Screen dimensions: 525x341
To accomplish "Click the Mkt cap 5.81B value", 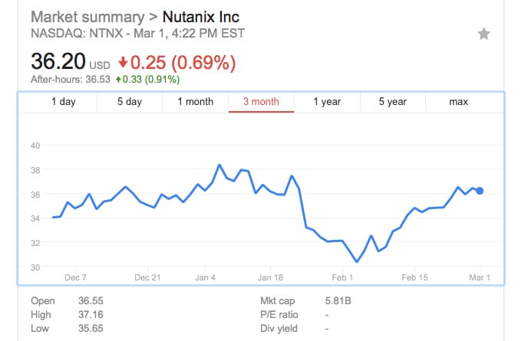I will coord(338,301).
